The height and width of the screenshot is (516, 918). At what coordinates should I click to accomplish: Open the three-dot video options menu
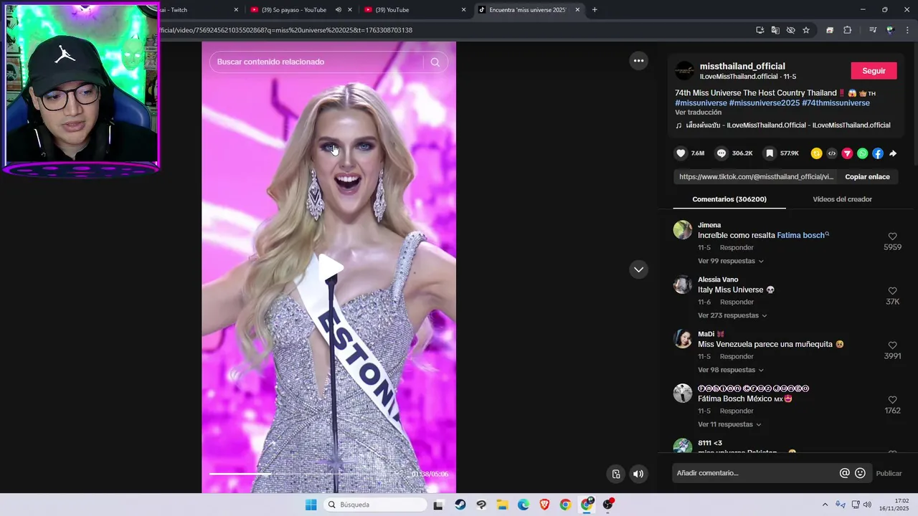638,61
